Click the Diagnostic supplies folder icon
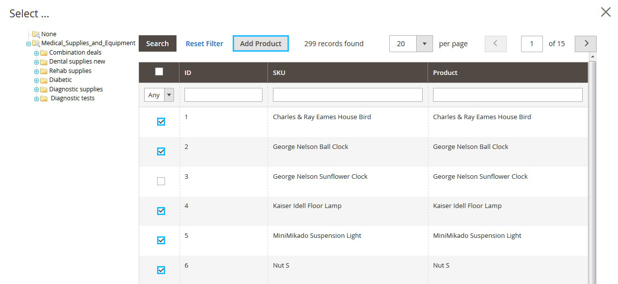618x284 pixels. 44,89
